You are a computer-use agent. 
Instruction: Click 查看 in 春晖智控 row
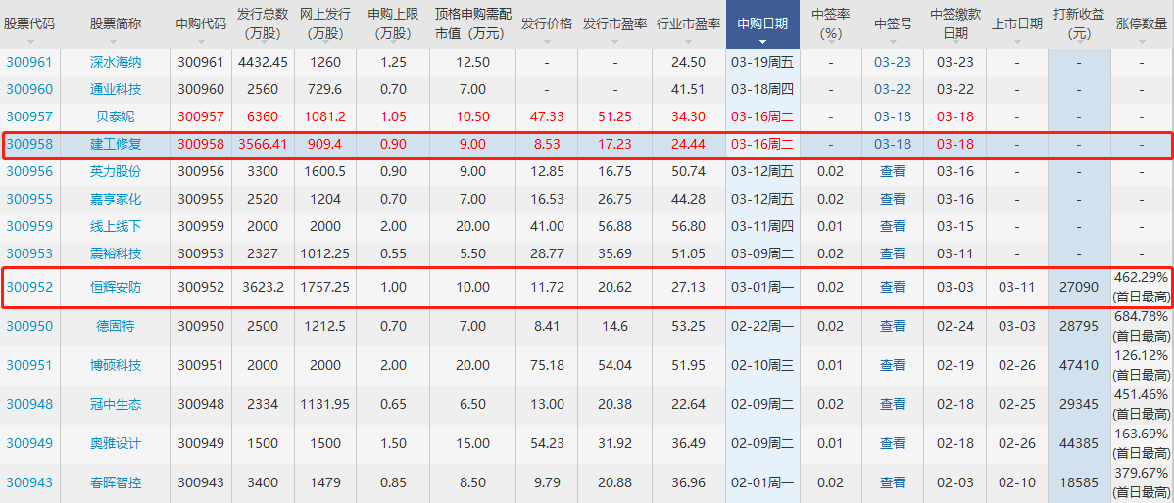tap(893, 482)
